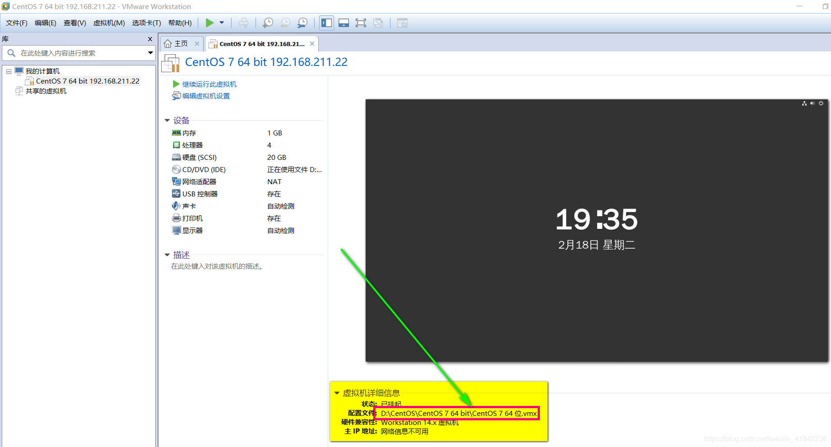The width and height of the screenshot is (831, 447).
Task: Click the VMware Workstation title bar icon
Action: point(5,6)
